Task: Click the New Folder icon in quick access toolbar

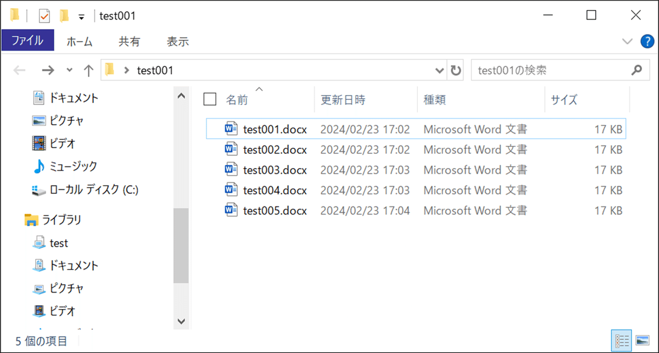Action: tap(64, 15)
